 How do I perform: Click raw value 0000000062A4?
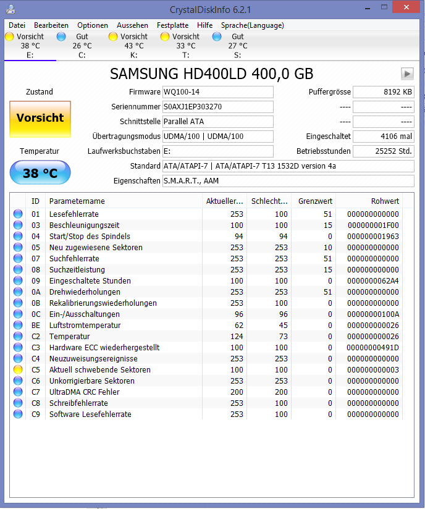373,280
